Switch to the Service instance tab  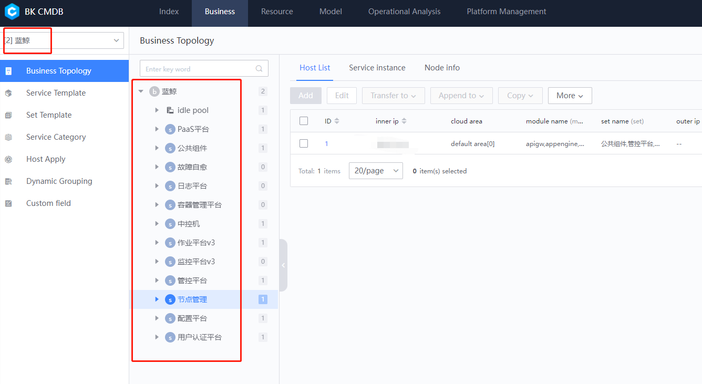click(377, 68)
